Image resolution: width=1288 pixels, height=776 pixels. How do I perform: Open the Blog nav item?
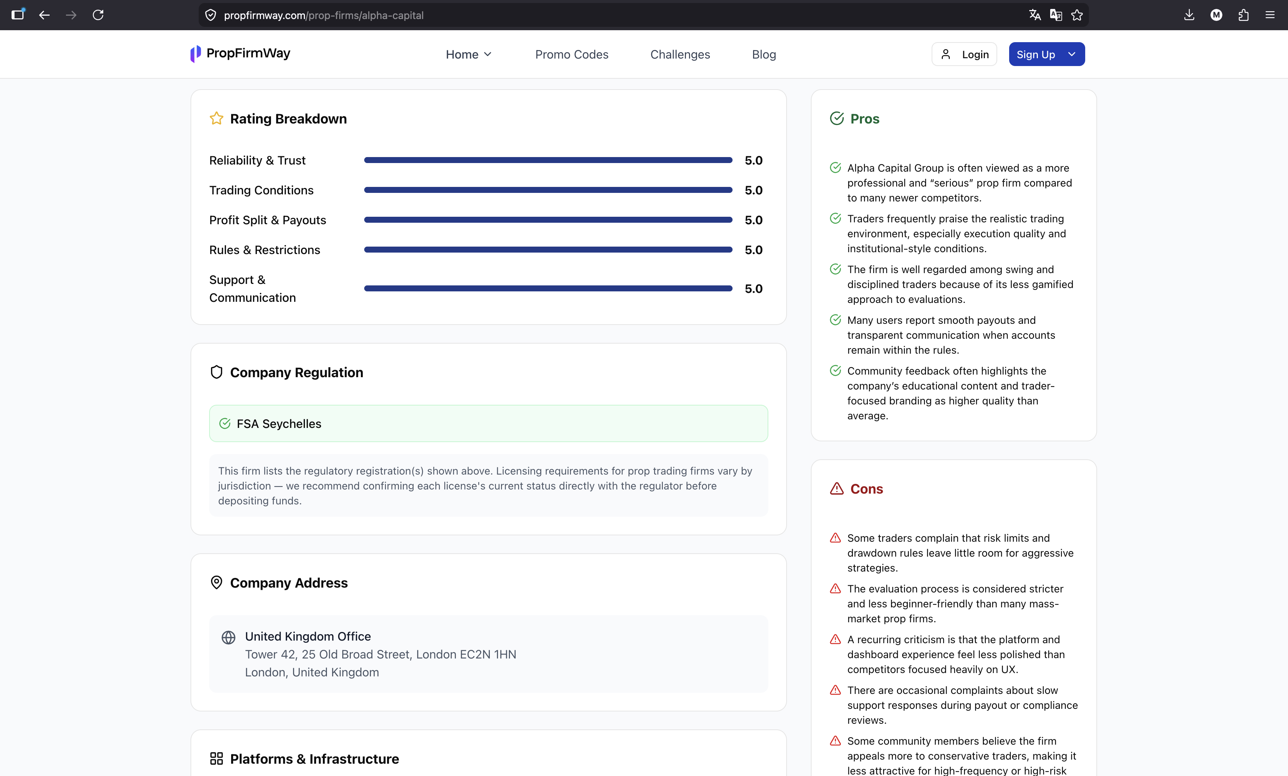click(x=764, y=54)
